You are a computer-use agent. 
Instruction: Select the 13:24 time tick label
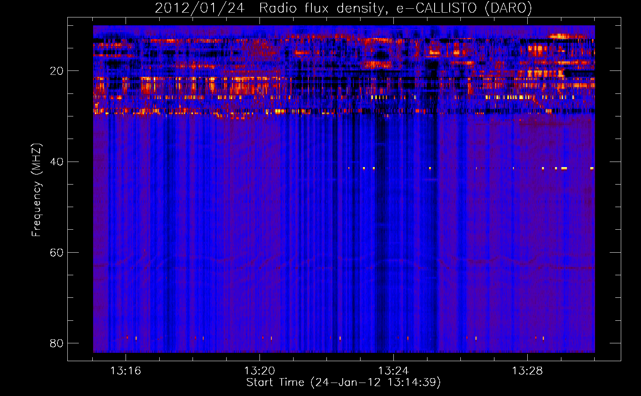click(x=393, y=371)
